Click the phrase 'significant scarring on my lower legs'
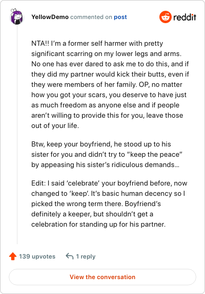 90,53
